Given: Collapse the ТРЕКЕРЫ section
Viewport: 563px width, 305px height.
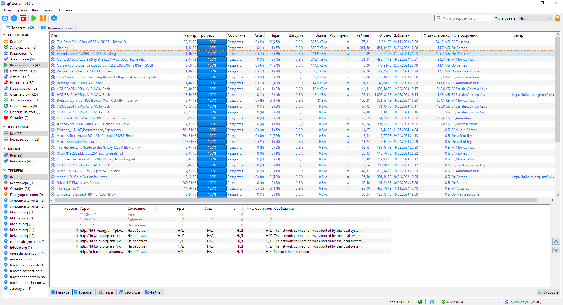Looking at the screenshot, I should [4, 170].
